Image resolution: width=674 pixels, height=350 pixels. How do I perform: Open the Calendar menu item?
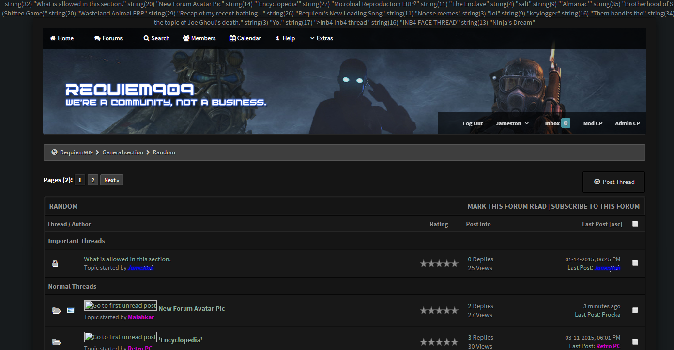245,38
